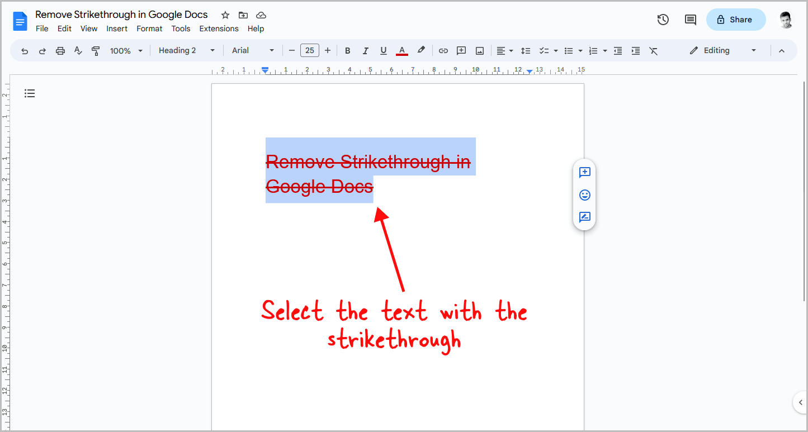Toggle italic on the selection
This screenshot has height=432, width=808.
(x=365, y=50)
